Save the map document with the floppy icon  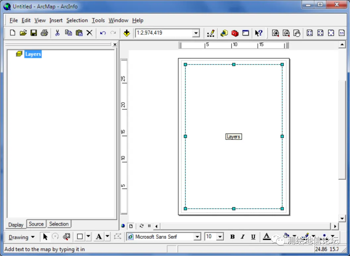click(x=34, y=33)
